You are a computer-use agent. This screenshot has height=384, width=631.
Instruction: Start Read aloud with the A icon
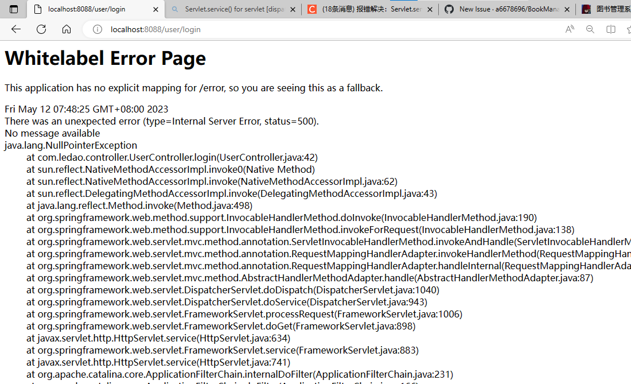569,29
